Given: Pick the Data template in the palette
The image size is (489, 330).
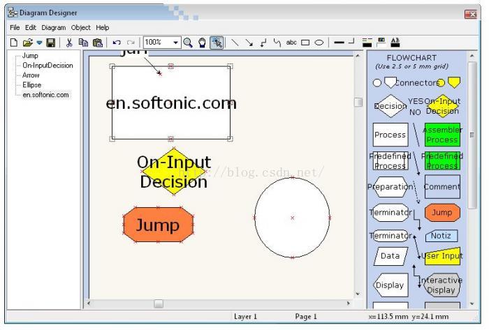Looking at the screenshot, I should pos(391,256).
